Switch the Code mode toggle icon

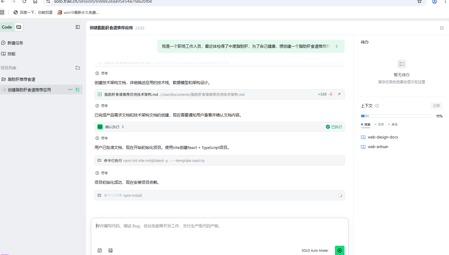(19, 27)
